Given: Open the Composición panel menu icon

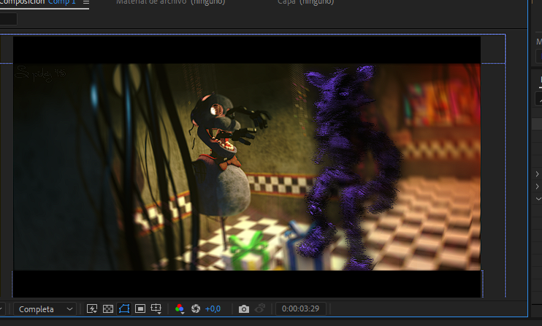Looking at the screenshot, I should click(86, 2).
